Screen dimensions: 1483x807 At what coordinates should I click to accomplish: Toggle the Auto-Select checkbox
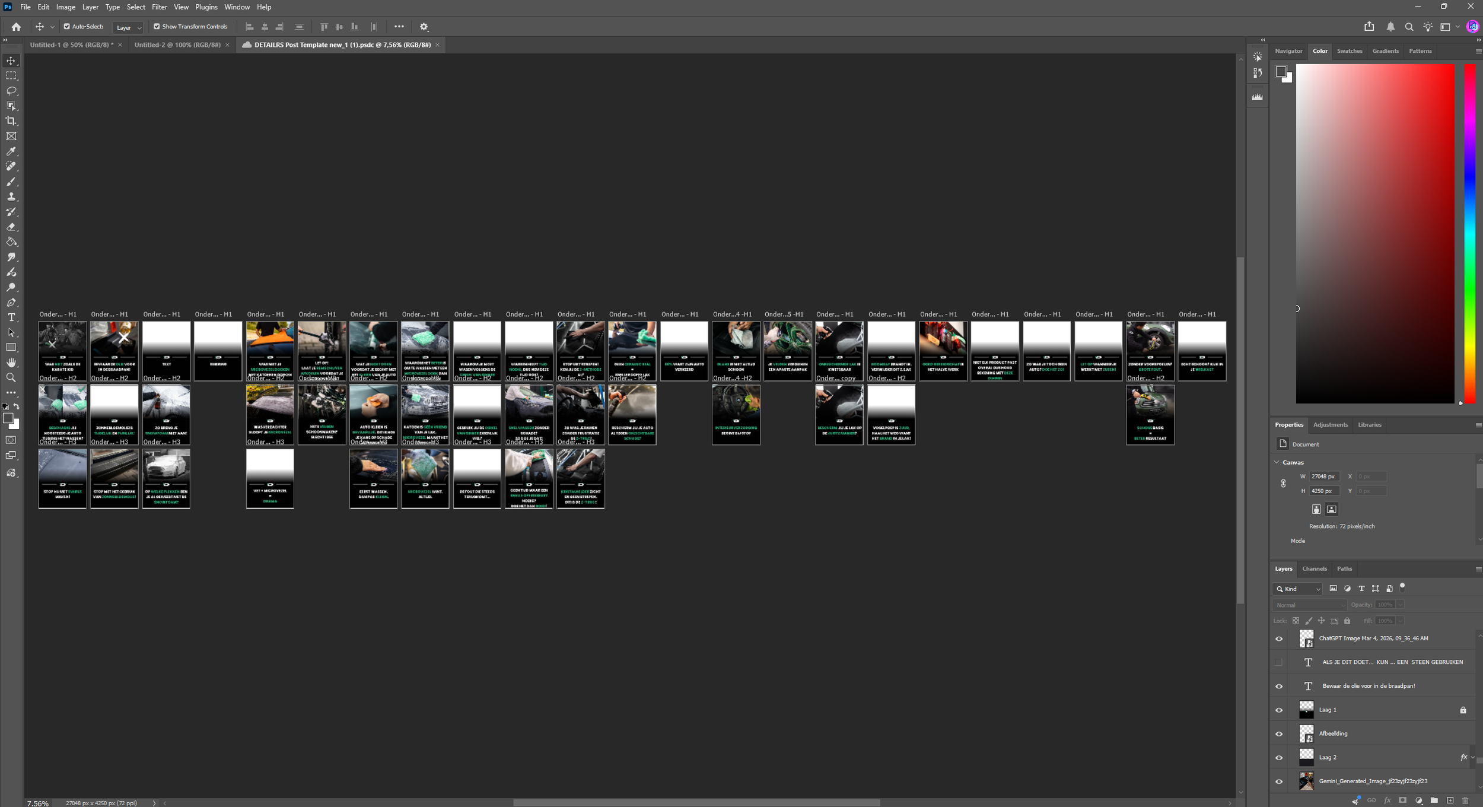(67, 27)
